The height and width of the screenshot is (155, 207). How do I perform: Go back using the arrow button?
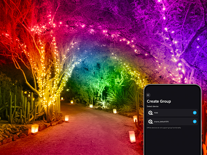click(x=148, y=95)
